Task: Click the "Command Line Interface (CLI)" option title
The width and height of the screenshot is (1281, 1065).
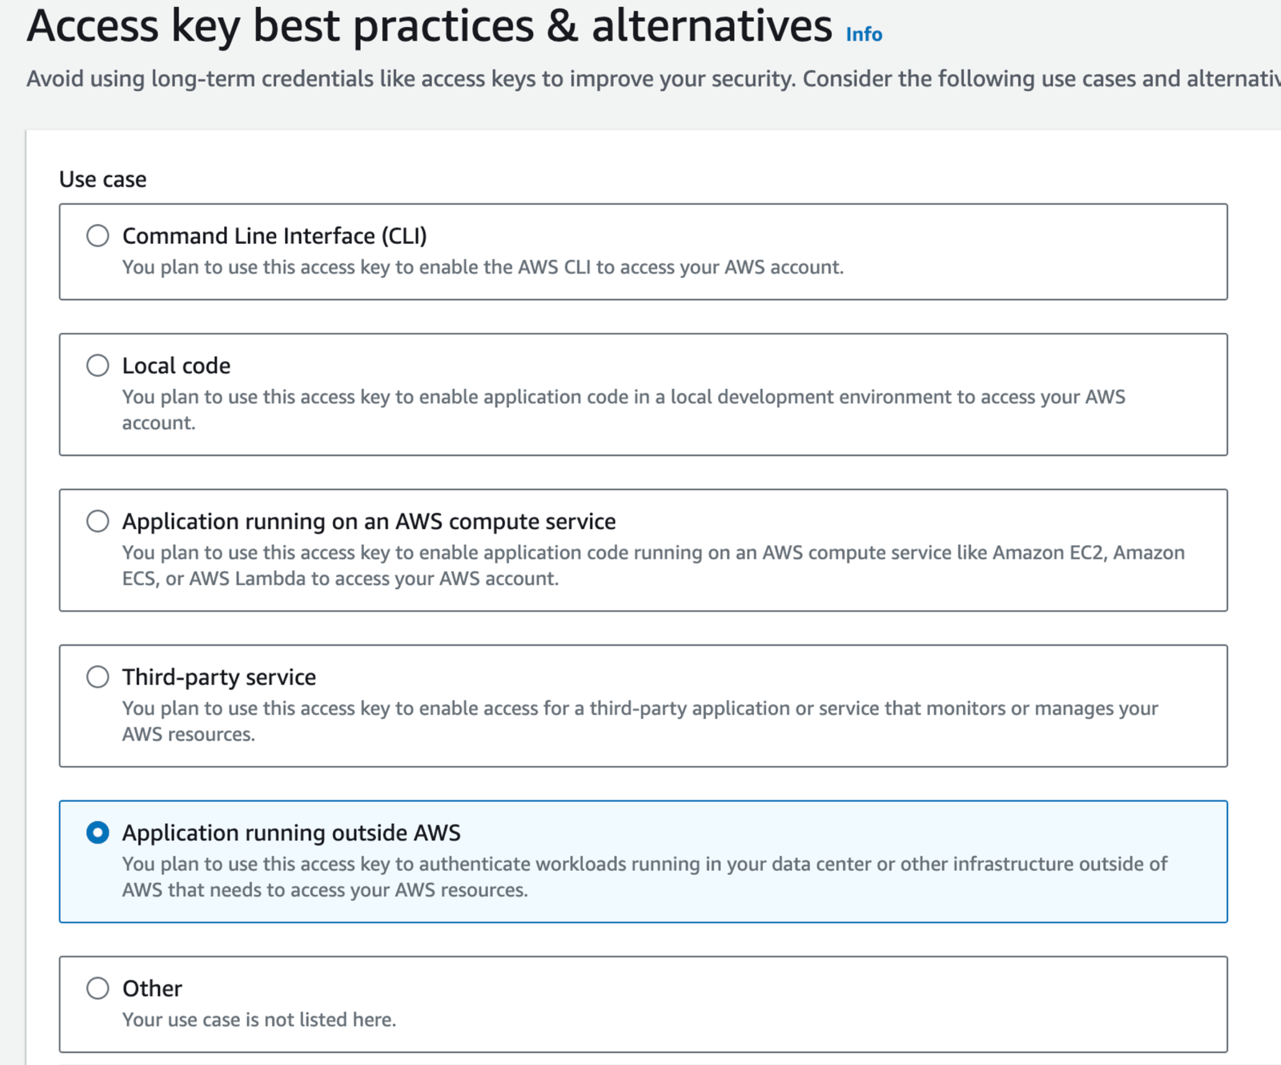Action: pyautogui.click(x=275, y=236)
